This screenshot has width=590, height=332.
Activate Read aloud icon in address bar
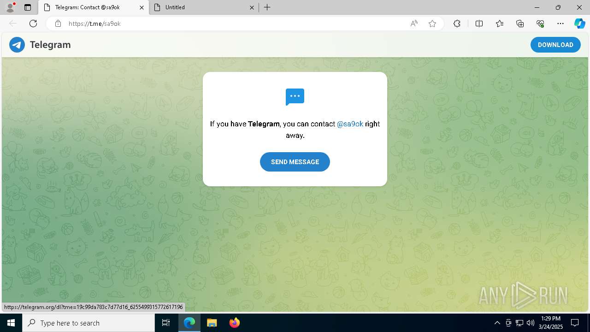[x=414, y=24]
